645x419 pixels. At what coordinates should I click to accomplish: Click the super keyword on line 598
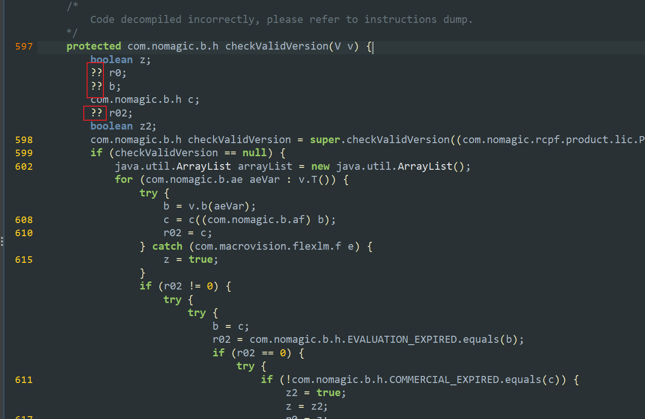pos(325,139)
